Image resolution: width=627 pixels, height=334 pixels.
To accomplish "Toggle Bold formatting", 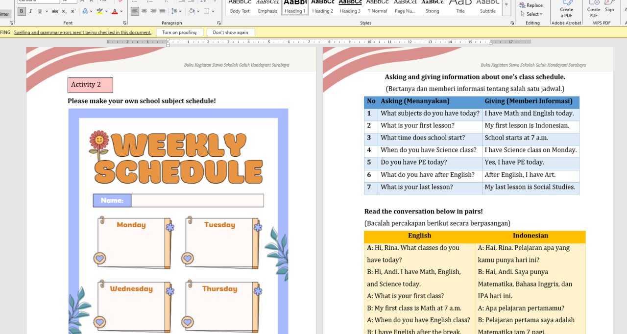I will click(x=22, y=11).
